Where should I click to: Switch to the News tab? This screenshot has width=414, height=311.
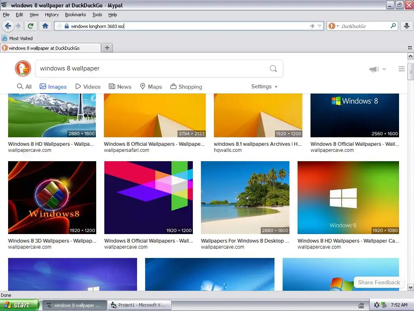(120, 87)
